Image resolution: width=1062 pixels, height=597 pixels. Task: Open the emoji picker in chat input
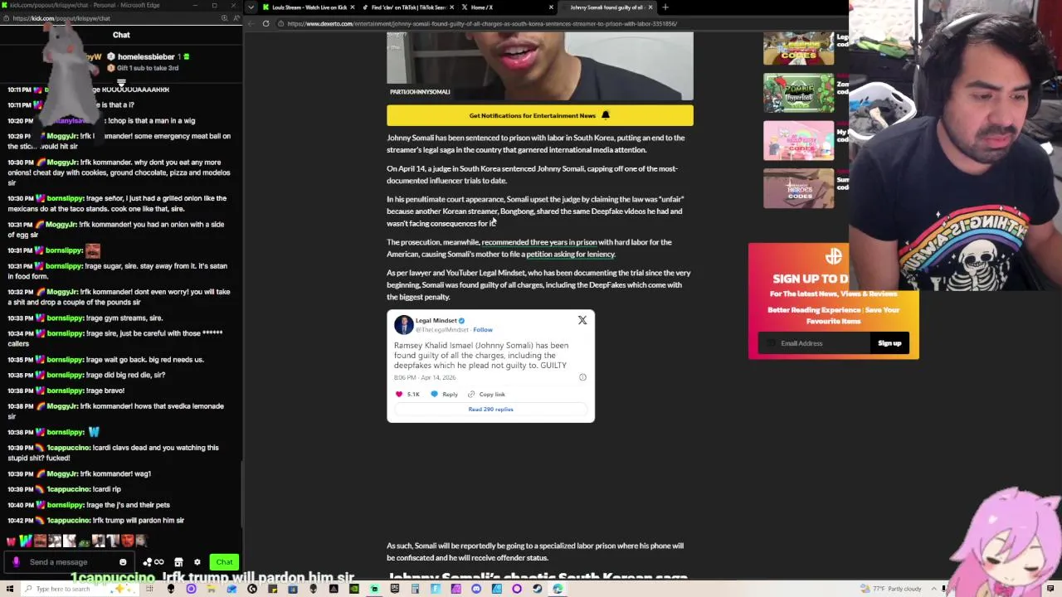click(123, 562)
